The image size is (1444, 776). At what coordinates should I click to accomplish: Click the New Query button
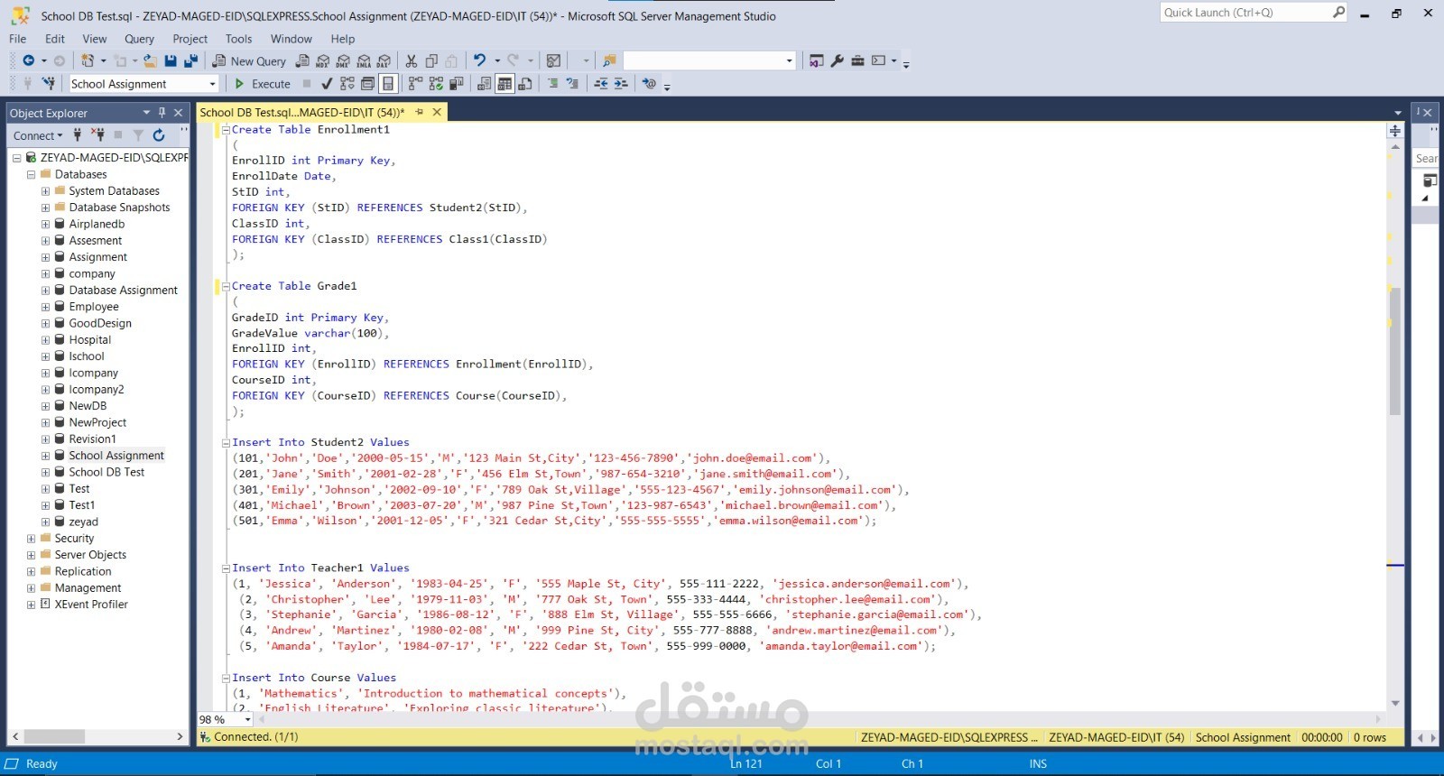click(249, 60)
